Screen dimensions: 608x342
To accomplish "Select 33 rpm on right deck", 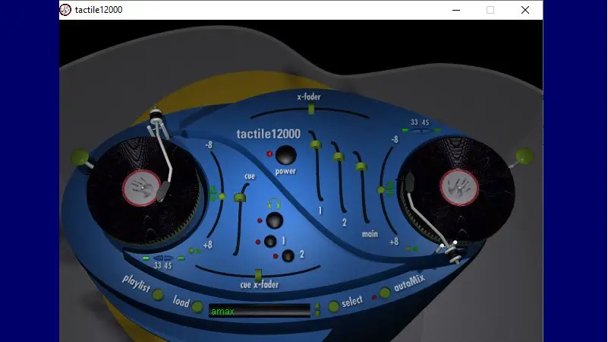I will (416, 131).
